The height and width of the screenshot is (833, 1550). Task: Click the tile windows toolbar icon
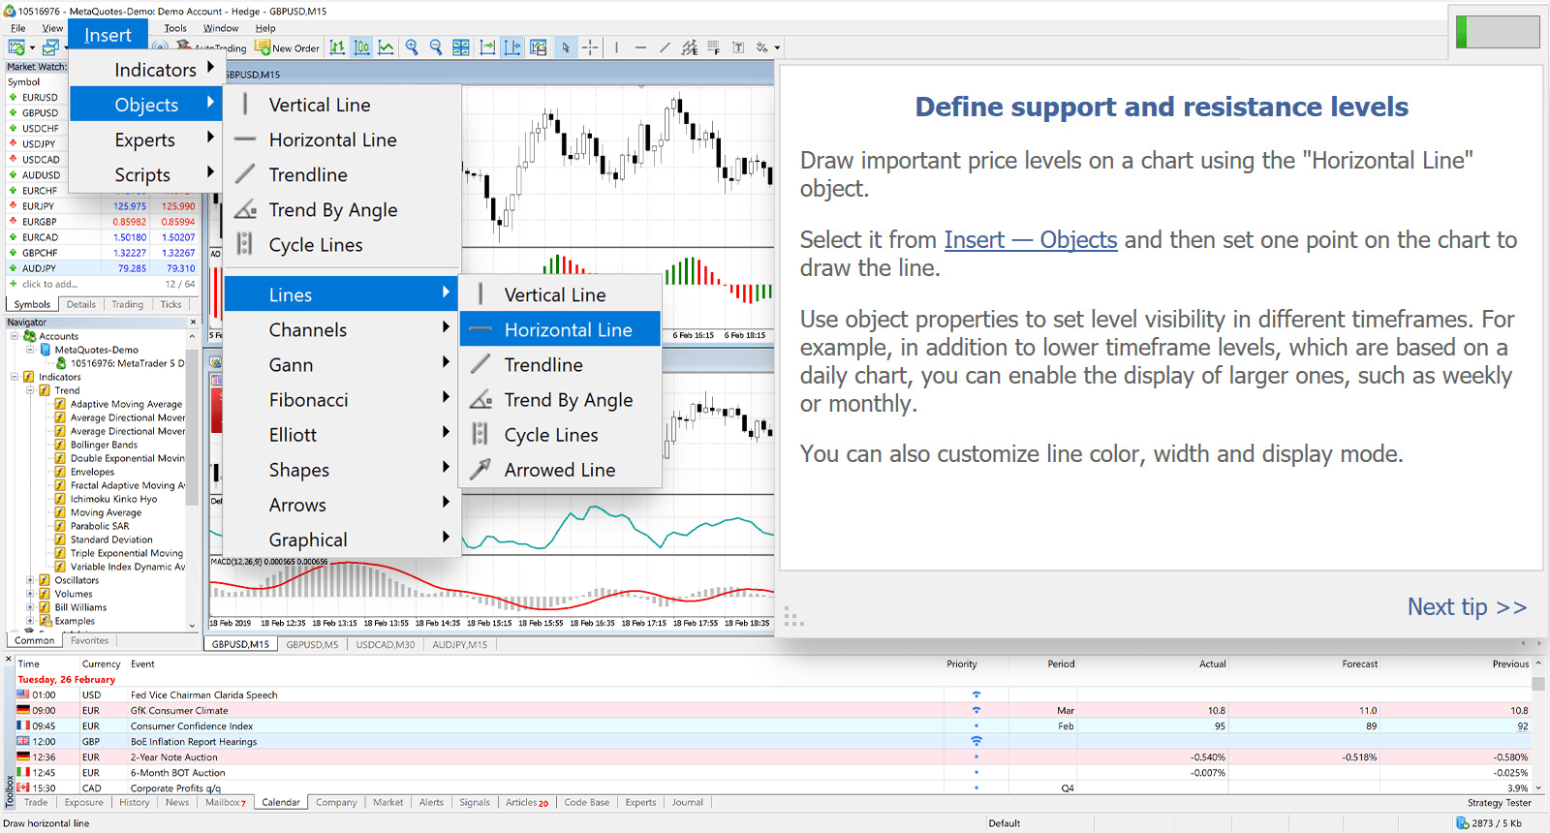[461, 47]
